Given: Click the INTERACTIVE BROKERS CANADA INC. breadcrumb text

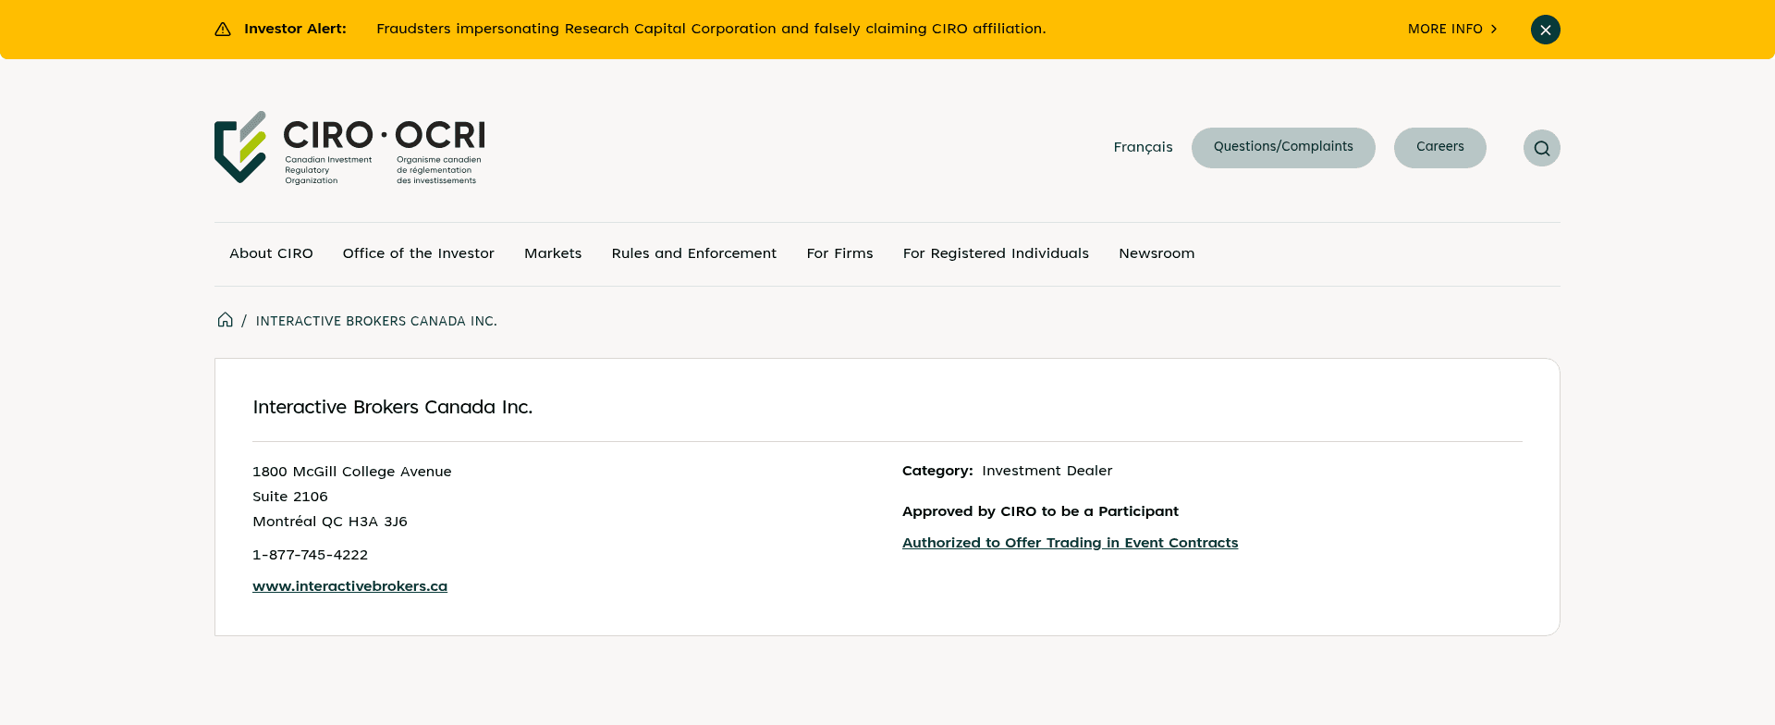Looking at the screenshot, I should point(376,321).
